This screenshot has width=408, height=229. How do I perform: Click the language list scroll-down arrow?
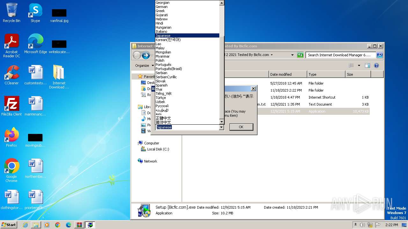(222, 122)
